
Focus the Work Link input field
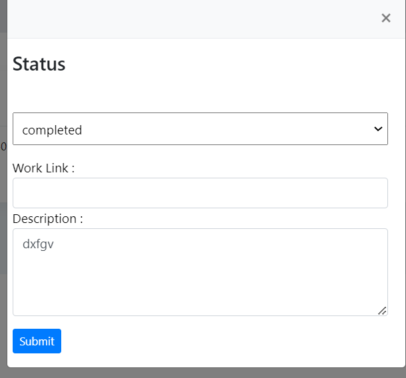coord(200,193)
